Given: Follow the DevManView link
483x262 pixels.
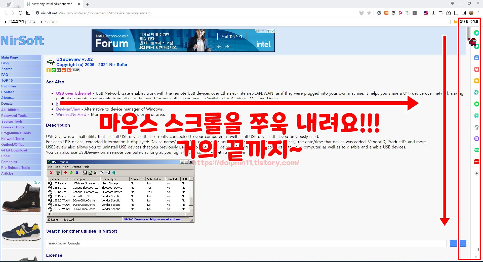Looking at the screenshot, I should [x=68, y=109].
